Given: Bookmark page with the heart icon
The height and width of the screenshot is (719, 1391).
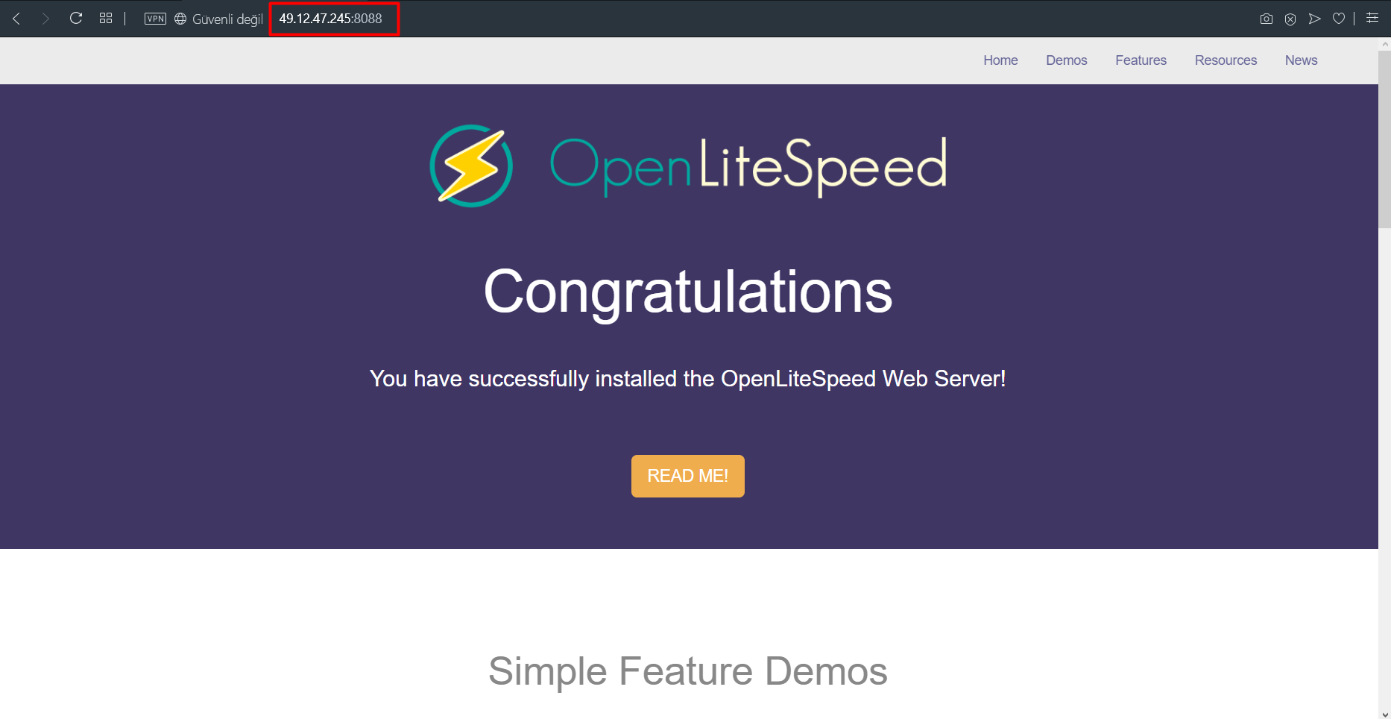Looking at the screenshot, I should (1339, 19).
